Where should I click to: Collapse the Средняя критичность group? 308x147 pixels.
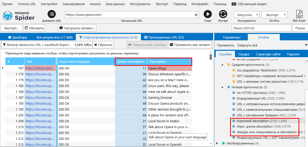tap(223, 65)
